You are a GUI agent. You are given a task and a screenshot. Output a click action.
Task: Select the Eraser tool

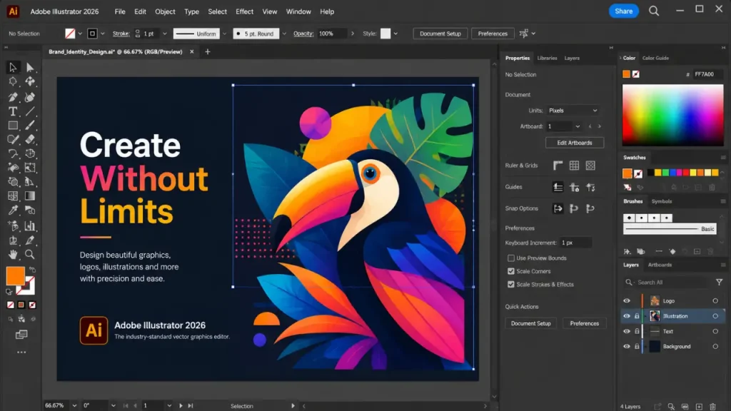(30, 139)
